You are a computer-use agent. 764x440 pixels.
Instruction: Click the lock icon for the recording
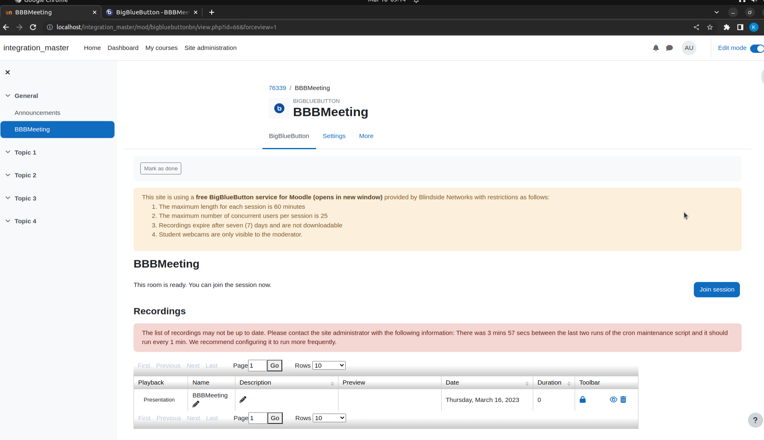point(583,399)
